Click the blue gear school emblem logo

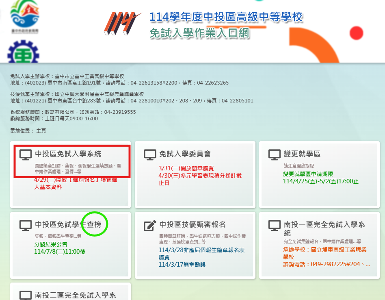(23, 51)
